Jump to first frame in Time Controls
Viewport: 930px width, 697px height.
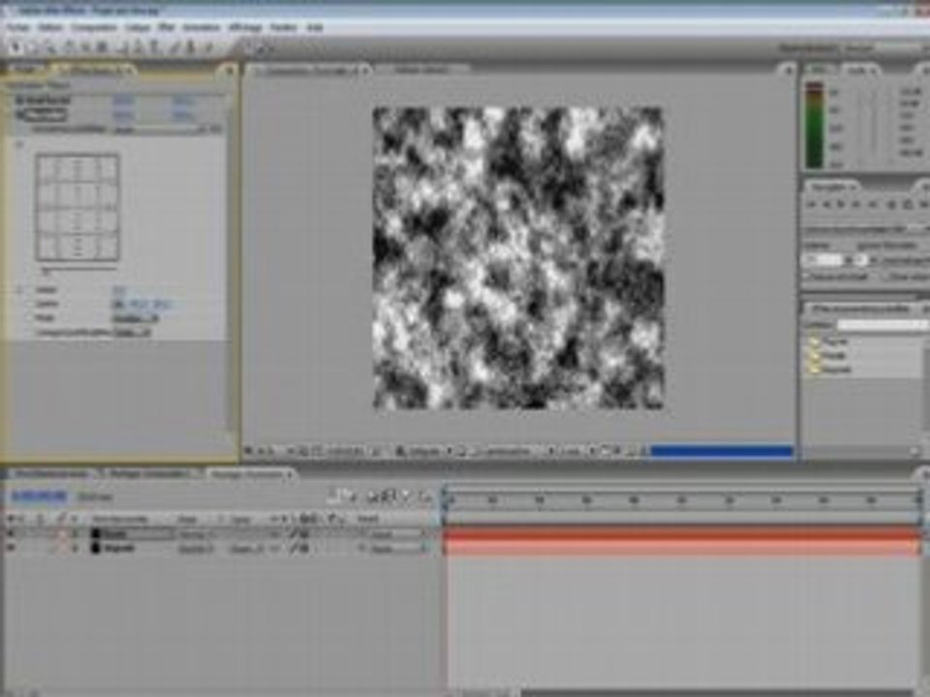(x=813, y=204)
